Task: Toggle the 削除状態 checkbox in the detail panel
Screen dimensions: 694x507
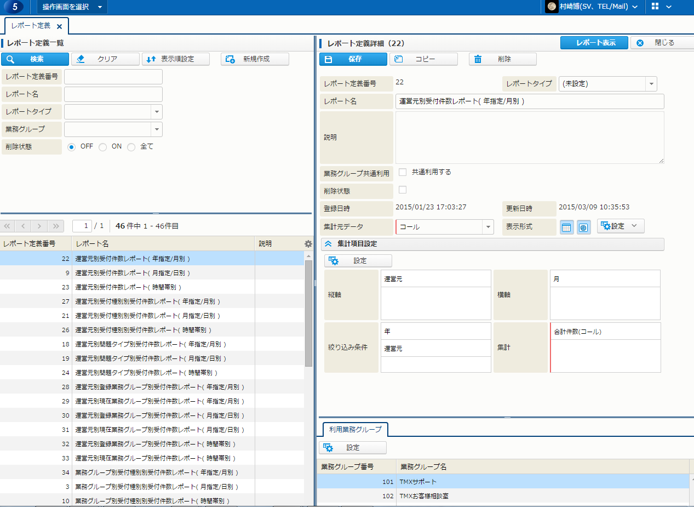Action: tap(403, 190)
